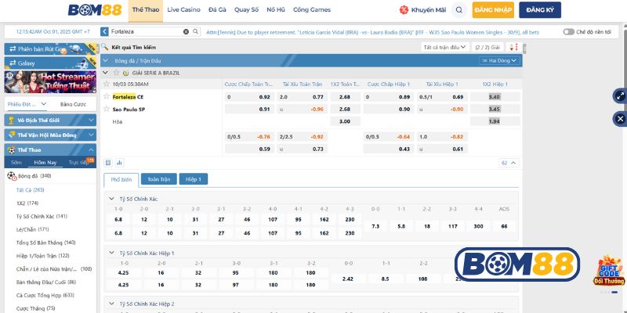Click the back arrow beside search box
627x313 pixels.
click(x=106, y=32)
